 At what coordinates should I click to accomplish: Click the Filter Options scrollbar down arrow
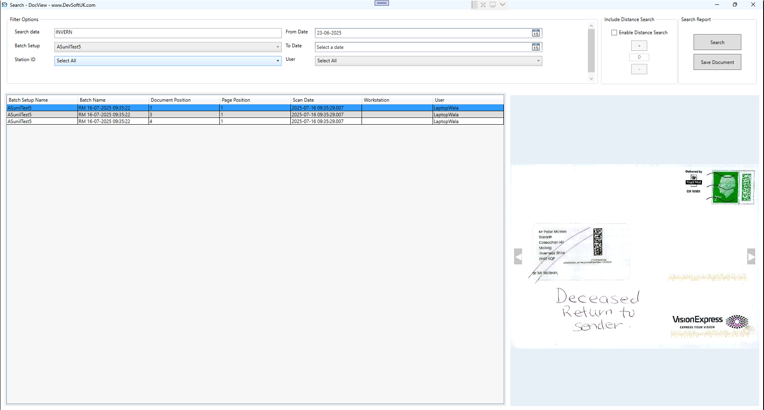tap(591, 79)
